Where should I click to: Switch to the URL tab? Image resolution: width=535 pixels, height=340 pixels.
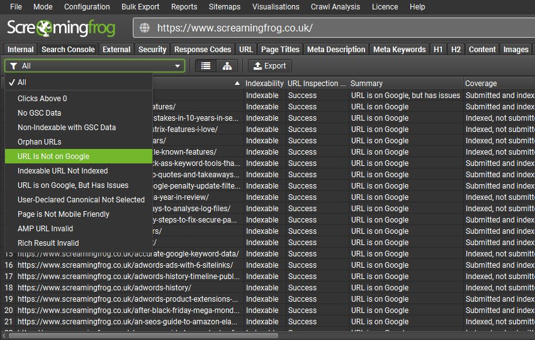(246, 50)
